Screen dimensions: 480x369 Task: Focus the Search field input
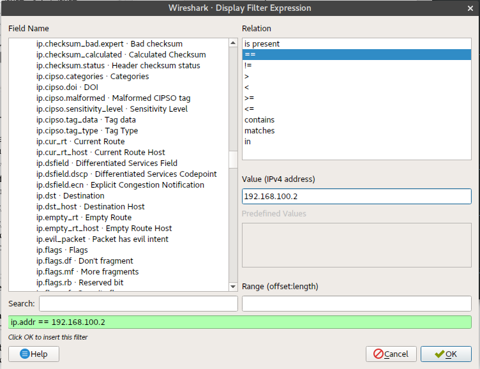click(x=138, y=303)
